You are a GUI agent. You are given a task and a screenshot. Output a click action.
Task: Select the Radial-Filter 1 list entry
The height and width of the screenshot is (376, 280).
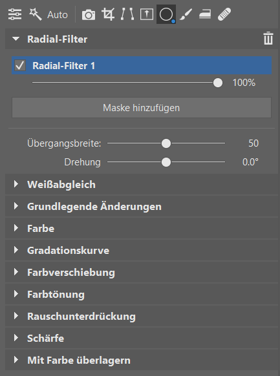[142, 65]
